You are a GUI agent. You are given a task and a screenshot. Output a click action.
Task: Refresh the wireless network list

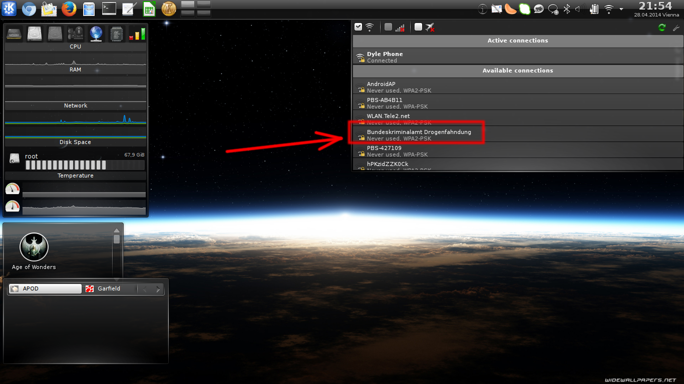[x=661, y=27]
